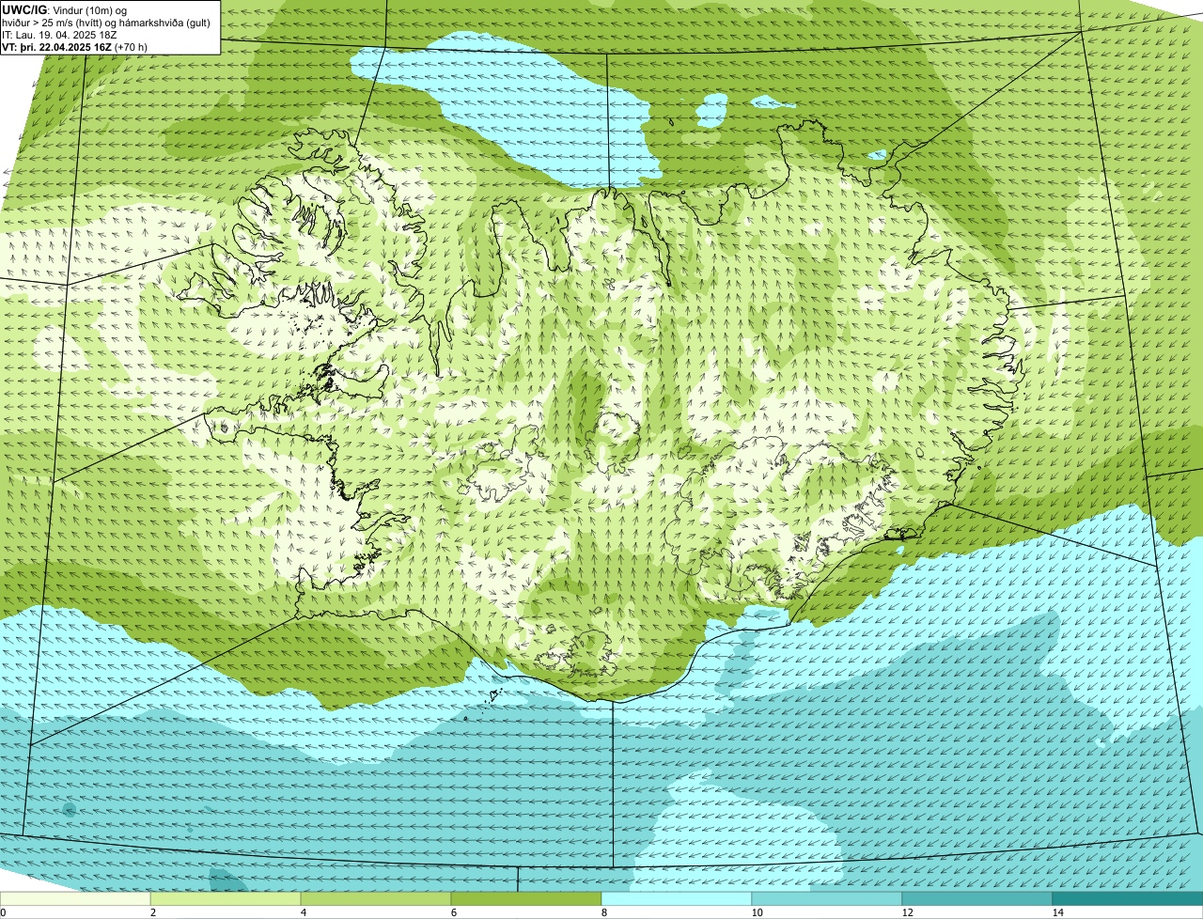Click the light green 2–4 legend swatch

pos(226,899)
